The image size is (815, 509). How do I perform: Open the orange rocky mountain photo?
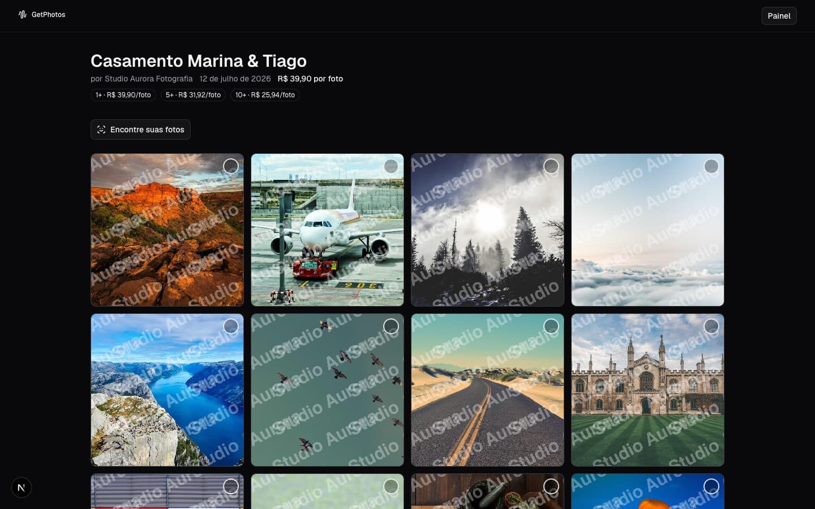pyautogui.click(x=167, y=230)
